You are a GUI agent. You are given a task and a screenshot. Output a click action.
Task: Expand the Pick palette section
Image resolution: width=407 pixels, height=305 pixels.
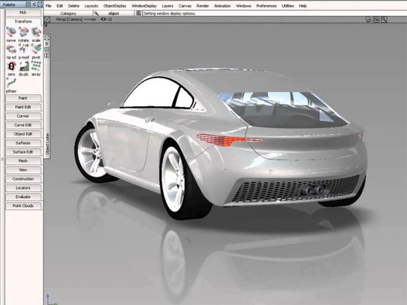[x=23, y=12]
